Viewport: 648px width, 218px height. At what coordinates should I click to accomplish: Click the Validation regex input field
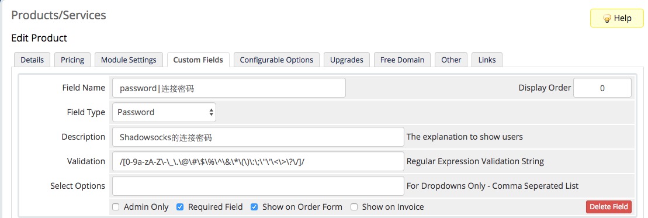coord(258,161)
